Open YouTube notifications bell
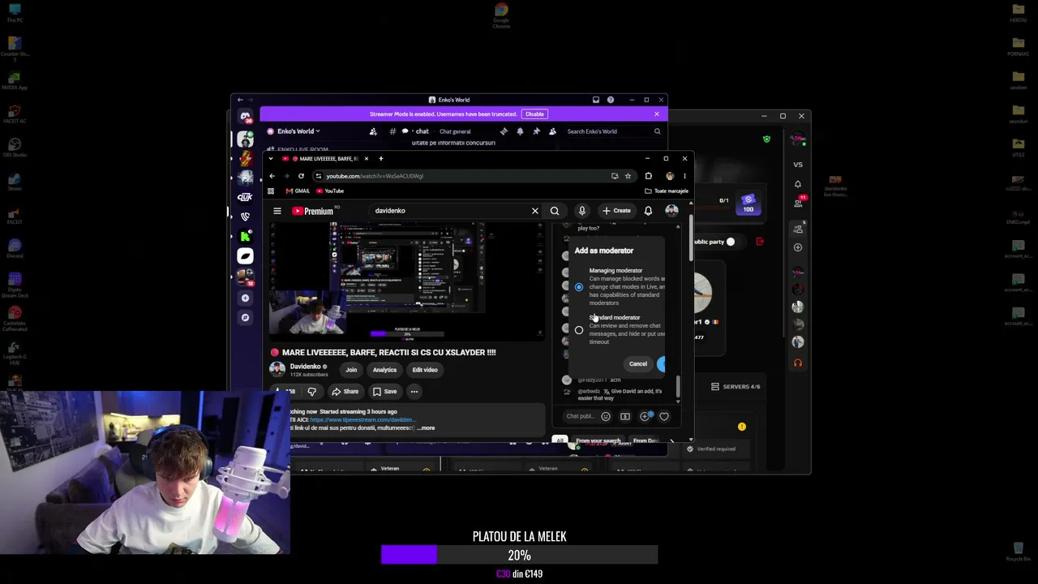 click(648, 211)
